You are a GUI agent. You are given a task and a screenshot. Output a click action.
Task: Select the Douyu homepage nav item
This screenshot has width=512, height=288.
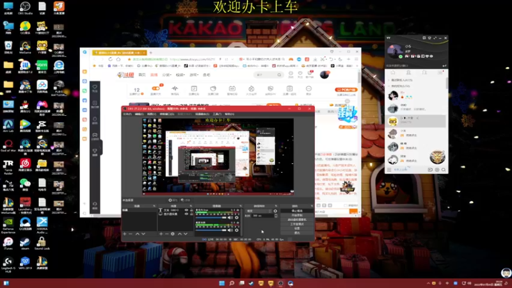click(141, 75)
